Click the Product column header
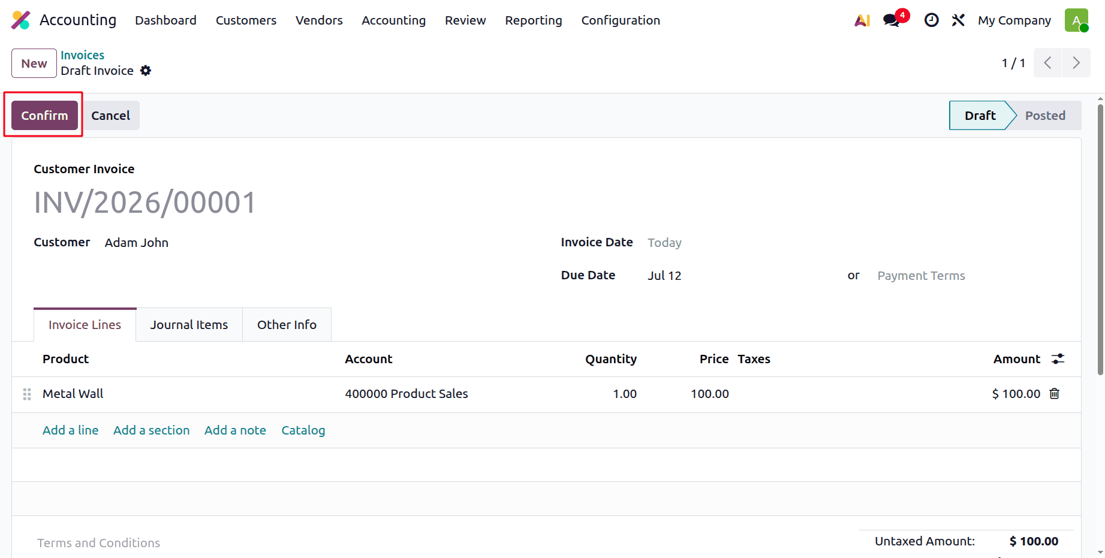Screen dimensions: 1105x558 tap(65, 359)
